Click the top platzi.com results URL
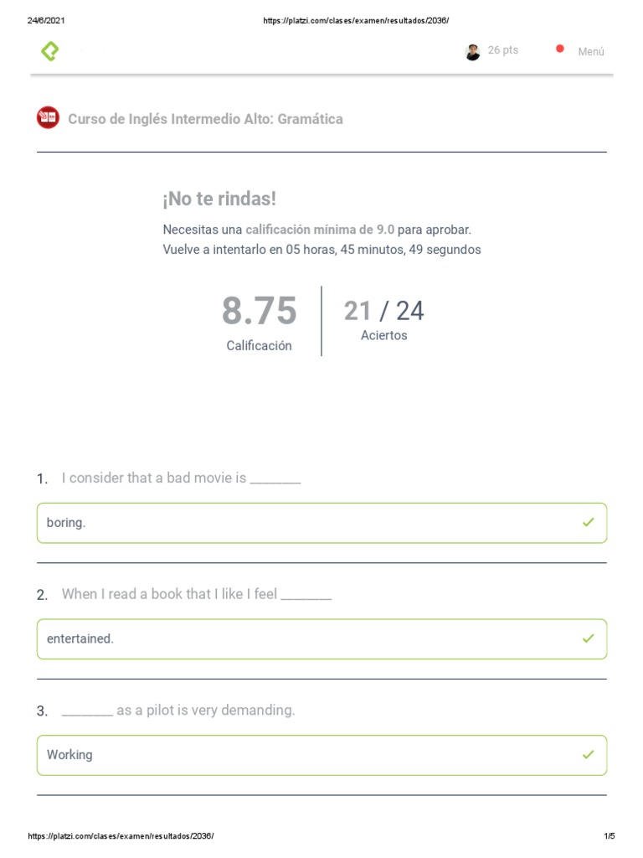Viewport: 643px width, 858px height. [356, 20]
